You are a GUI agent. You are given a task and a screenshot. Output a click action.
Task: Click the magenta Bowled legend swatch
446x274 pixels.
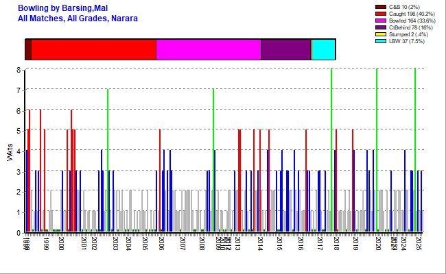(380, 21)
